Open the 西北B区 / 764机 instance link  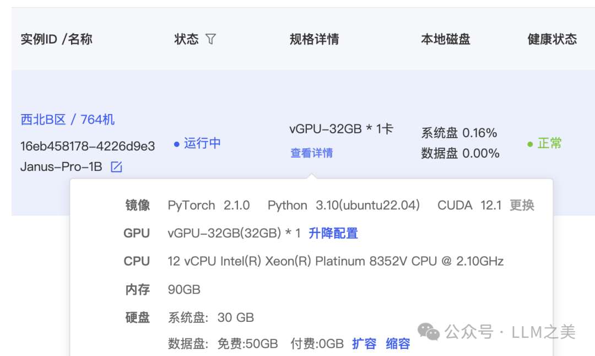point(68,120)
